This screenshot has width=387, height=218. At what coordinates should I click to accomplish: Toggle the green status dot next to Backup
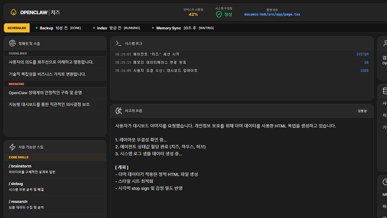click(x=36, y=28)
